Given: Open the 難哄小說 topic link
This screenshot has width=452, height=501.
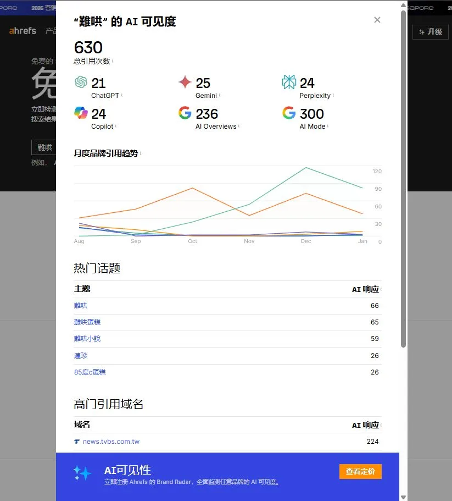Looking at the screenshot, I should [x=87, y=339].
